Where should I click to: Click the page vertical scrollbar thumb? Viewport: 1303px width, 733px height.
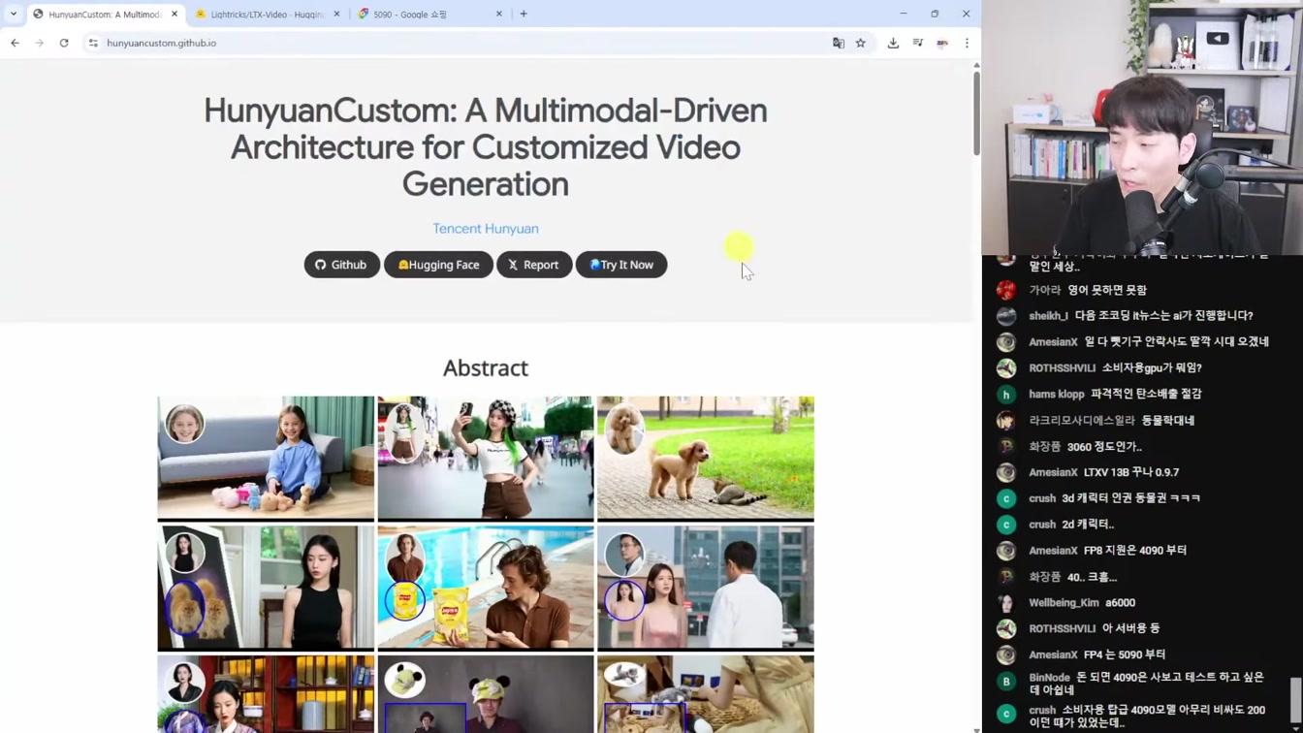(x=976, y=112)
